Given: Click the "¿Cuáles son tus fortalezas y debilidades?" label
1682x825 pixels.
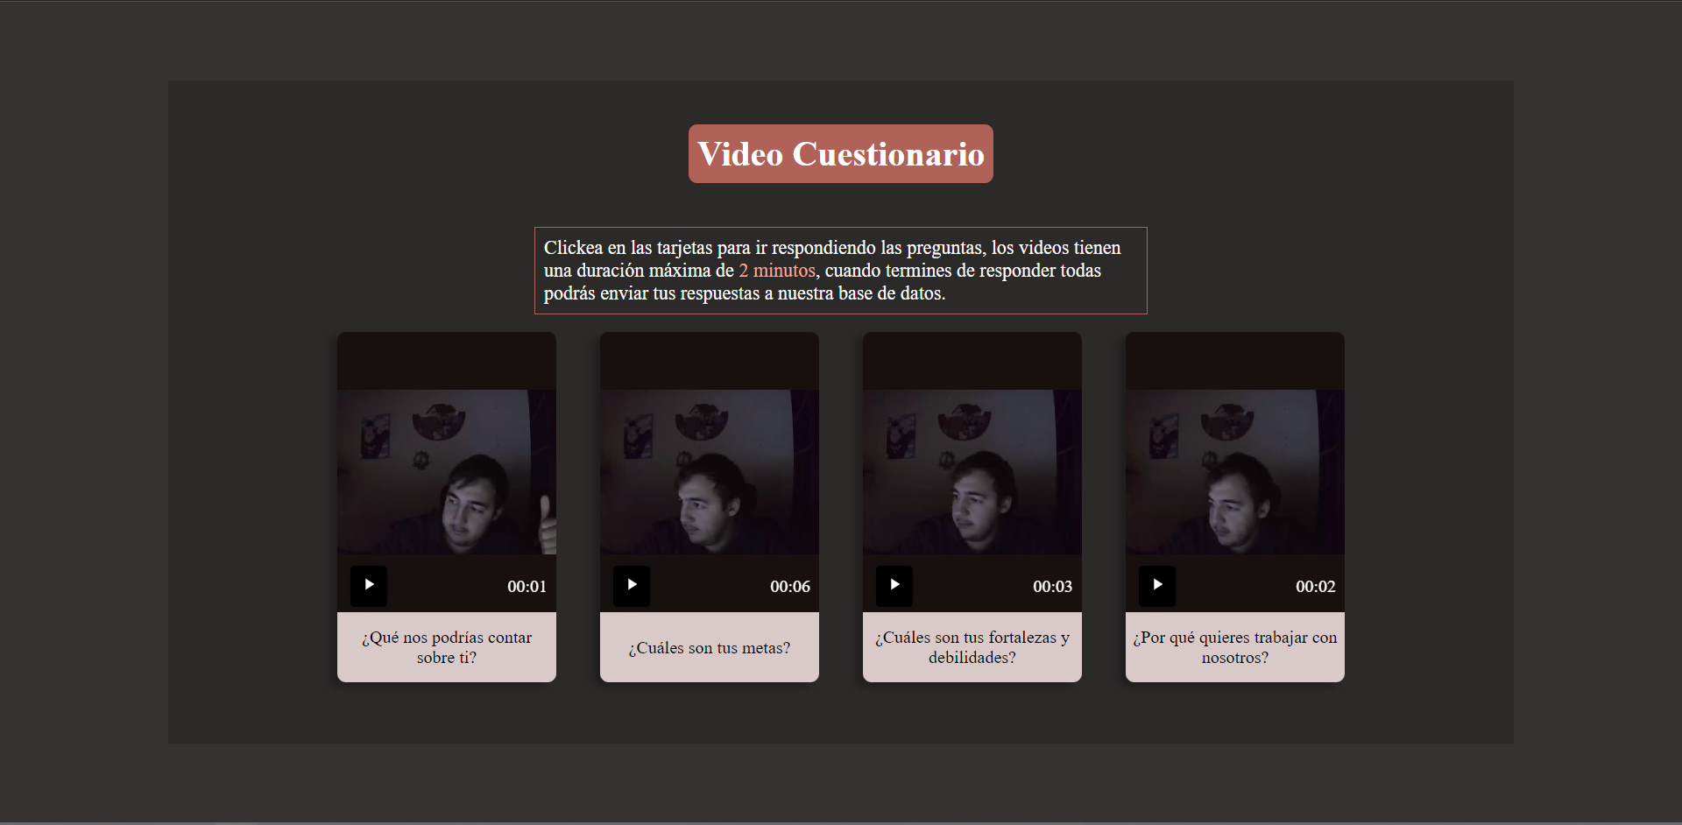Looking at the screenshot, I should click(x=972, y=647).
